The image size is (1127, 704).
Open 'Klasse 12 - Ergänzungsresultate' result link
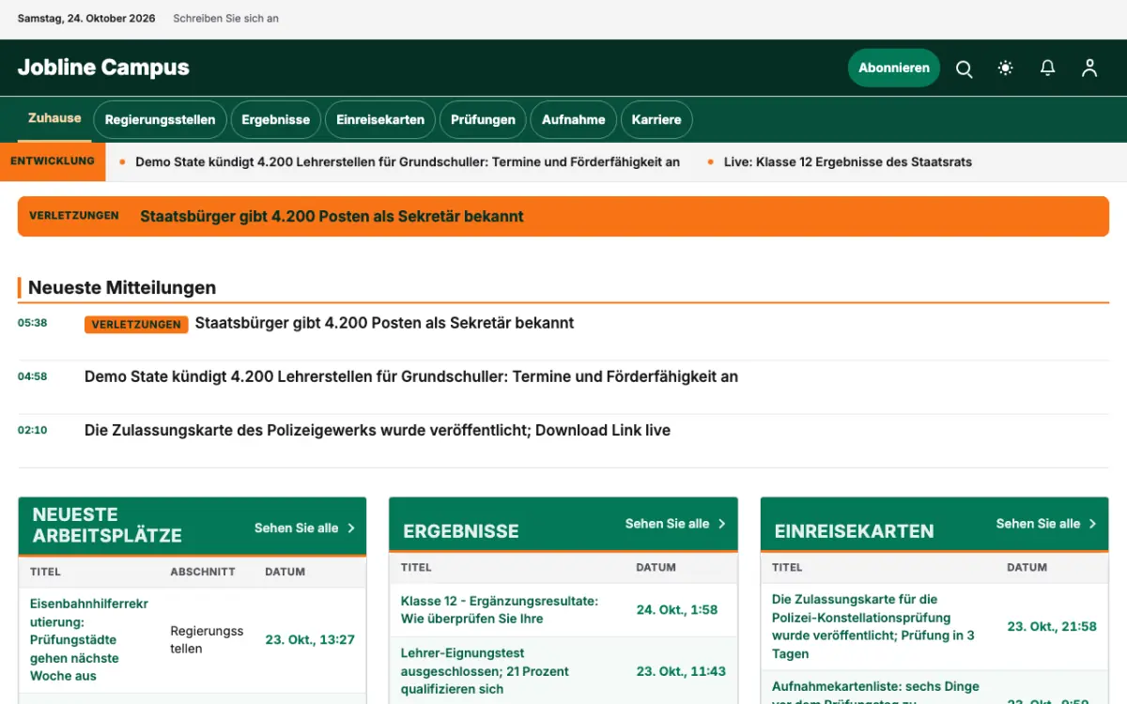pyautogui.click(x=499, y=610)
